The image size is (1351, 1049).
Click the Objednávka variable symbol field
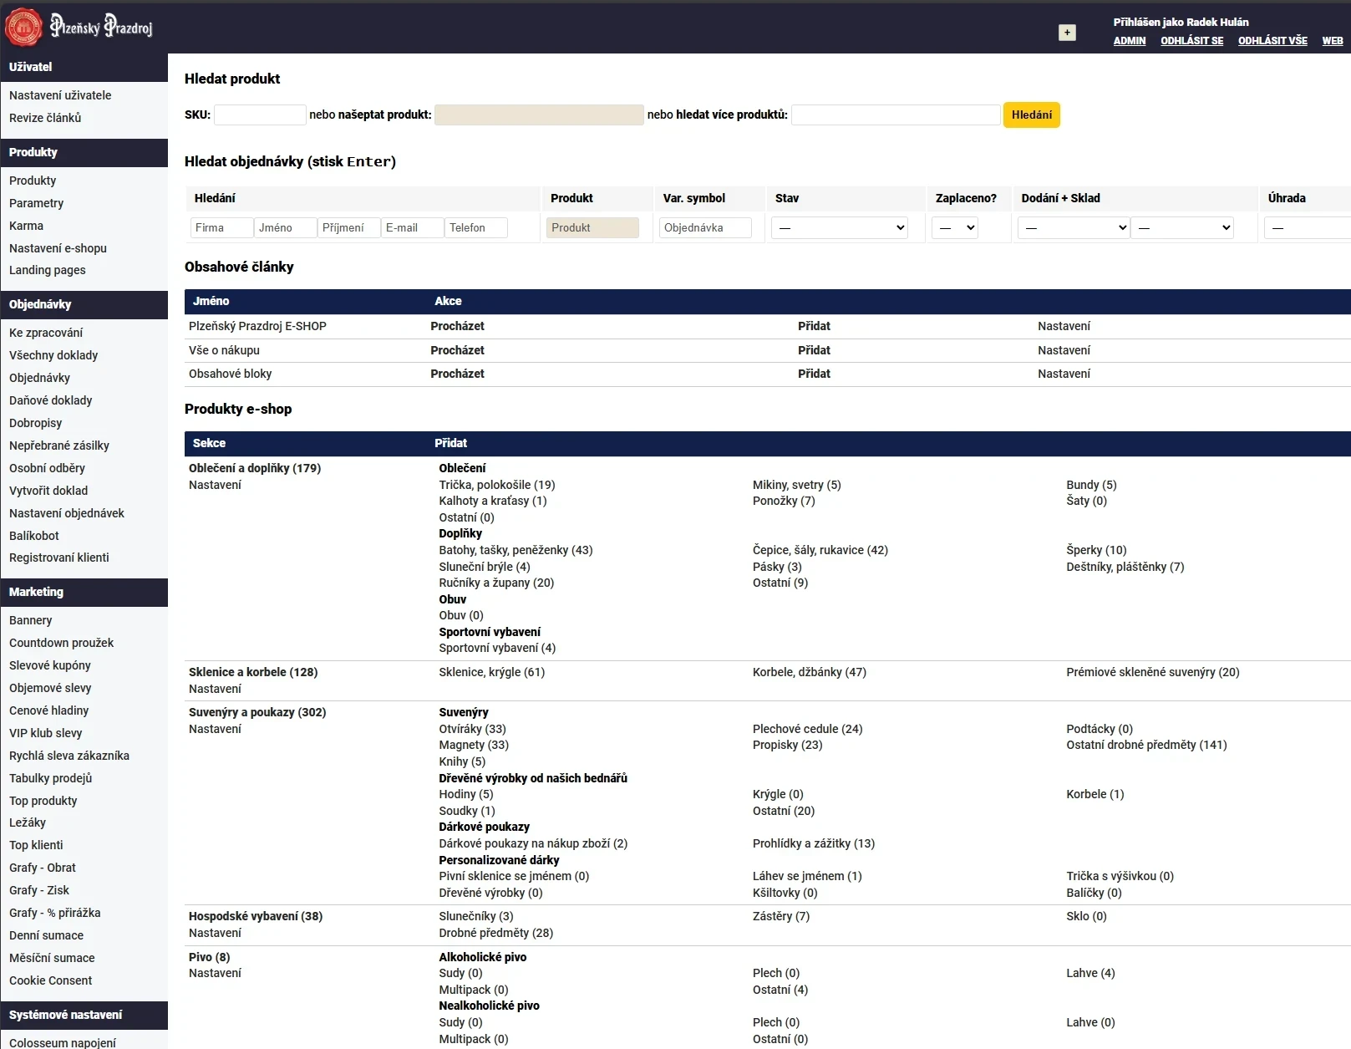pos(705,227)
